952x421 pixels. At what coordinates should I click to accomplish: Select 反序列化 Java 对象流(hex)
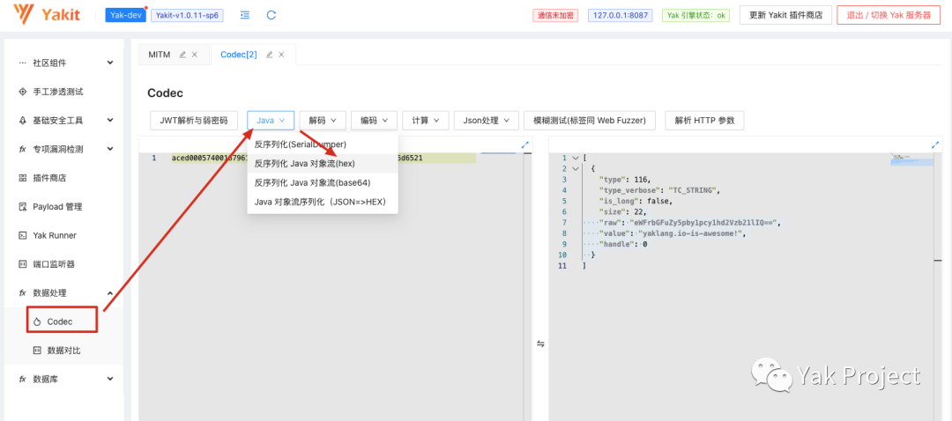[323, 163]
